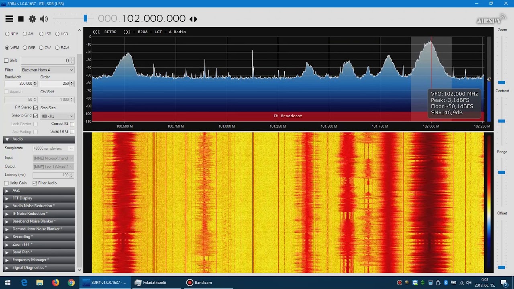Open the system volume tray icon
Viewport: 514px width, 289px height.
[469, 283]
